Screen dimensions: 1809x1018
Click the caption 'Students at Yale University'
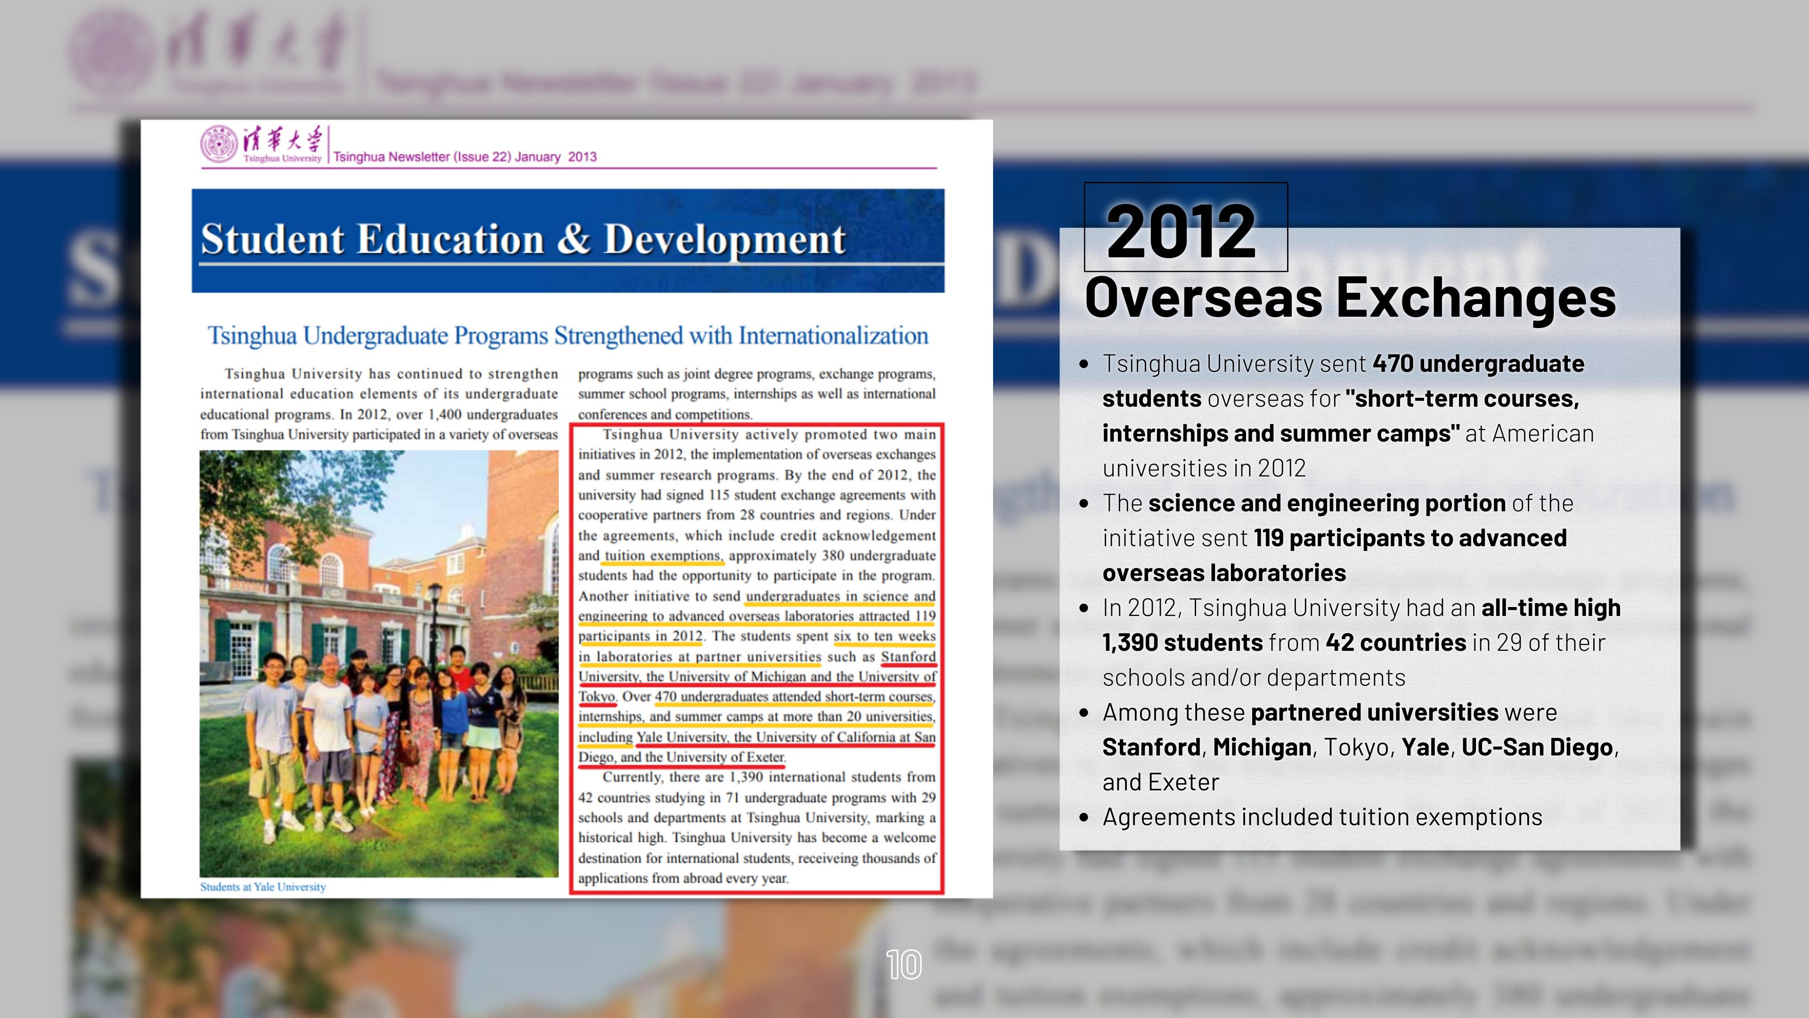263,887
